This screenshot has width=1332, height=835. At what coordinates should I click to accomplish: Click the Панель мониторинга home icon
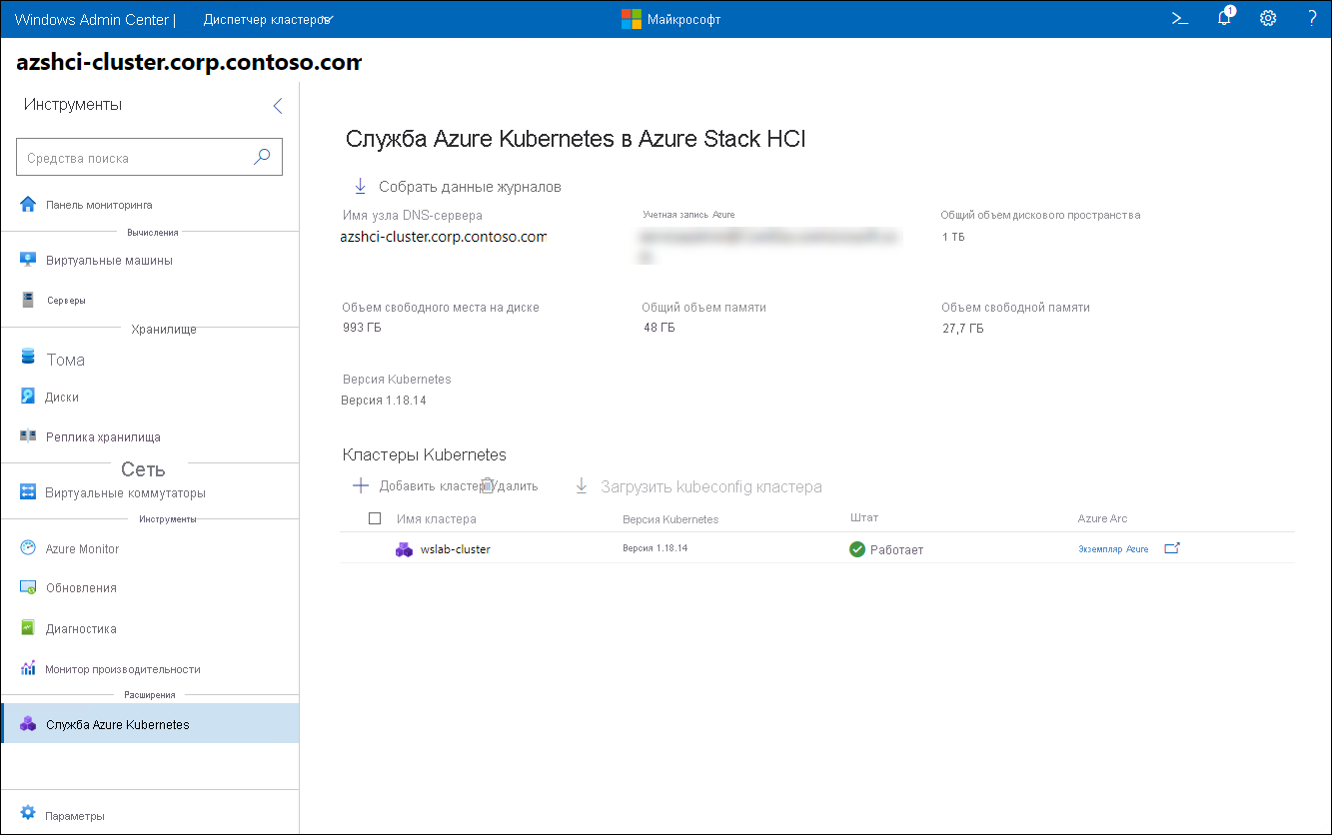tap(28, 204)
